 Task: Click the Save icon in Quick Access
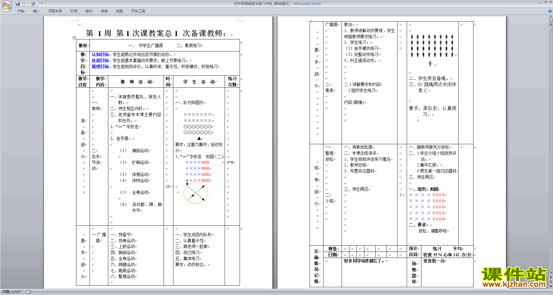point(18,3)
